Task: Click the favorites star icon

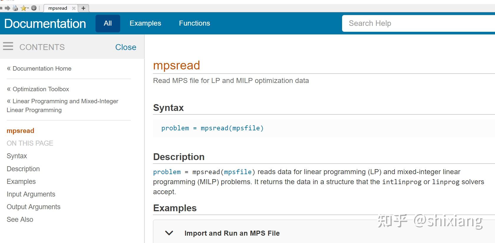Action: tap(23, 8)
